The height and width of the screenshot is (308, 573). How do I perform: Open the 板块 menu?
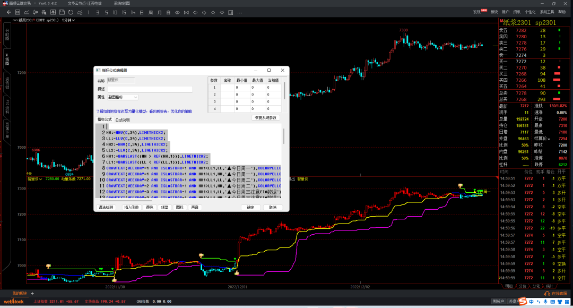(494, 12)
